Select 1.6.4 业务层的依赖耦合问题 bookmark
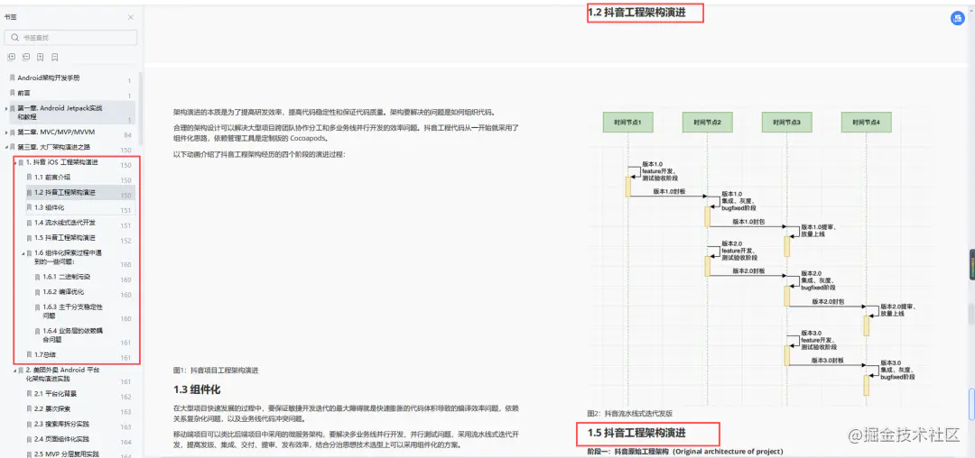 (x=73, y=335)
